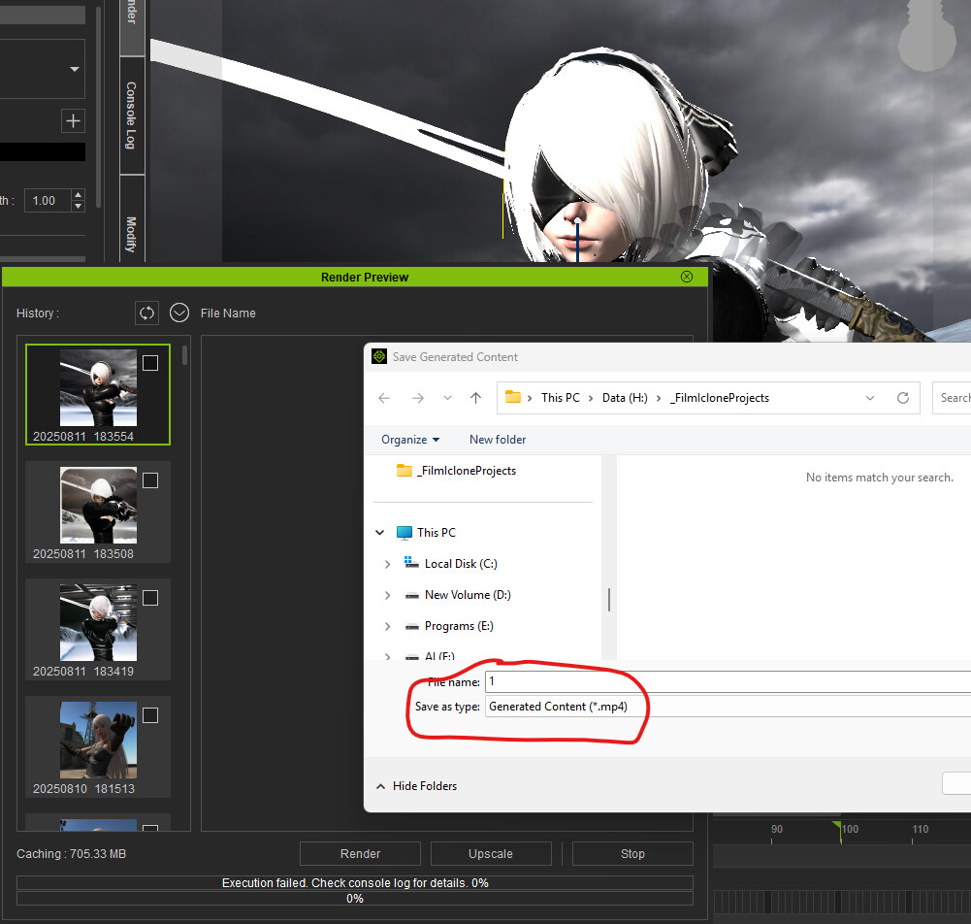The image size is (971, 924).
Task: Select thumbnail 20250811 183554
Action: pos(98,388)
